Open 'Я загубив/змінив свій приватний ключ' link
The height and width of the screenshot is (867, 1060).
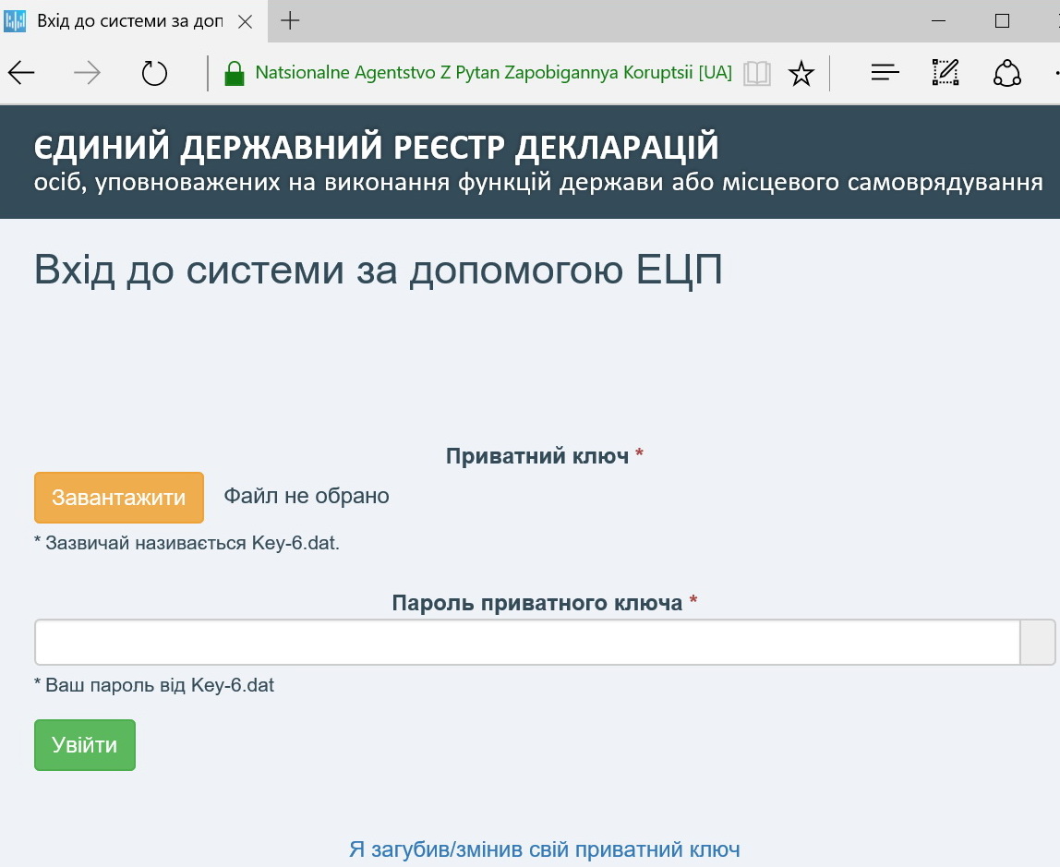coord(544,849)
